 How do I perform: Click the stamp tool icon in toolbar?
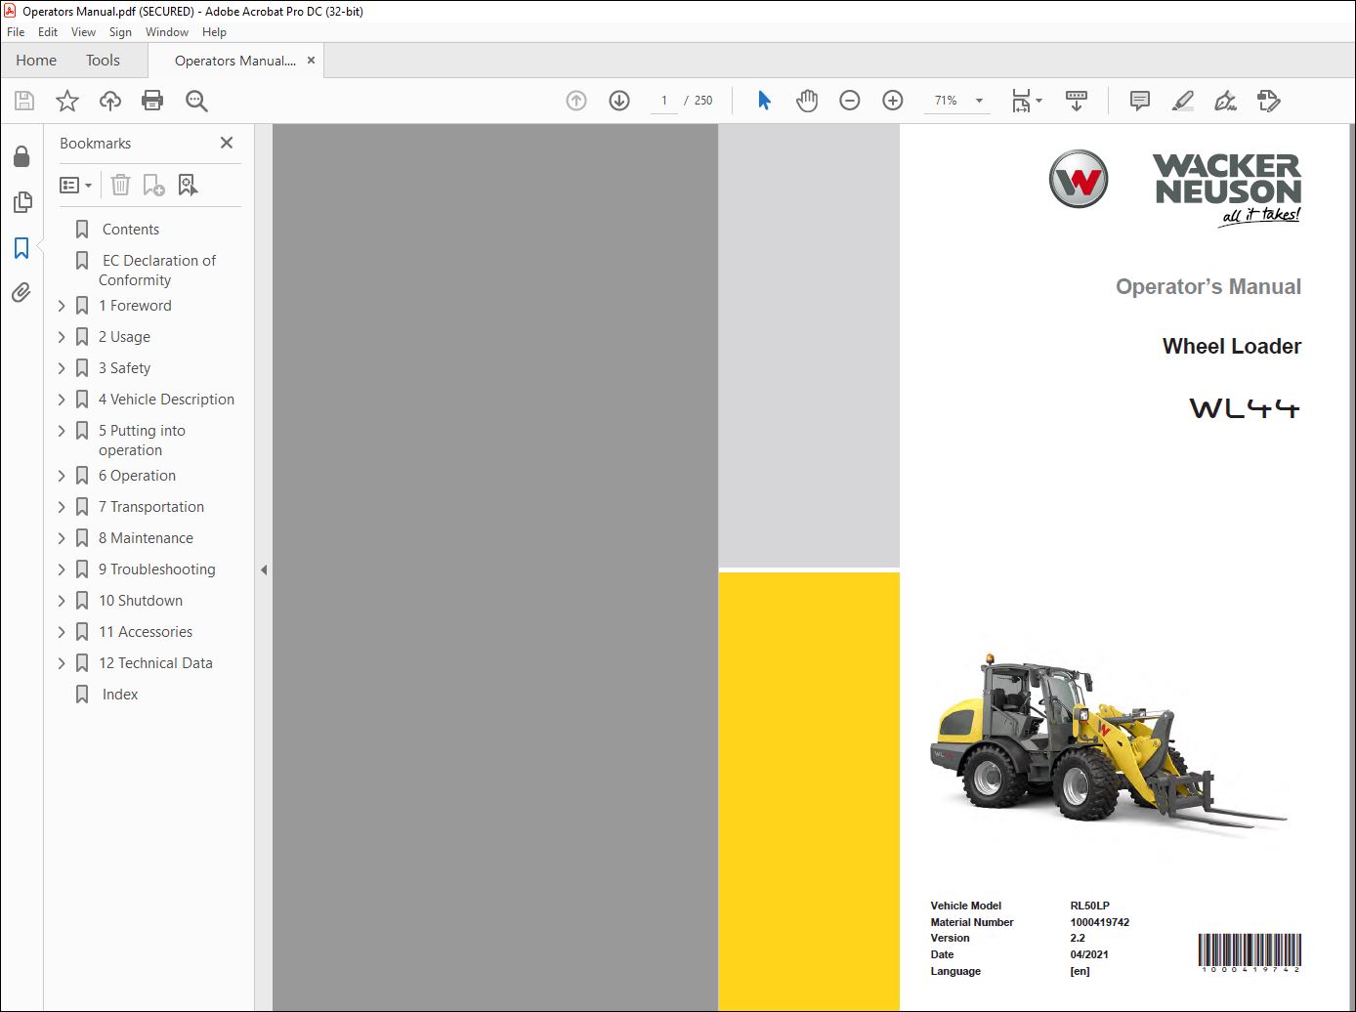coord(1268,101)
